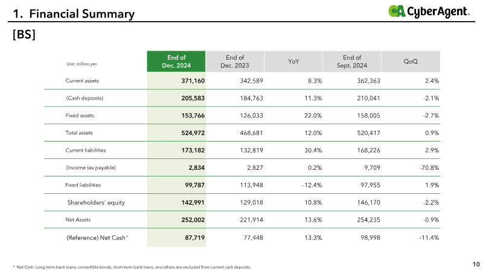
Task: Click the Shareholders' equity row label
Action: coord(96,202)
